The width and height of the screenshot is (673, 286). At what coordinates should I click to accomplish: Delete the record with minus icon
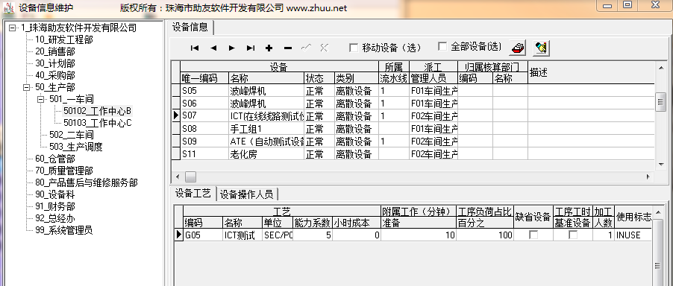288,48
